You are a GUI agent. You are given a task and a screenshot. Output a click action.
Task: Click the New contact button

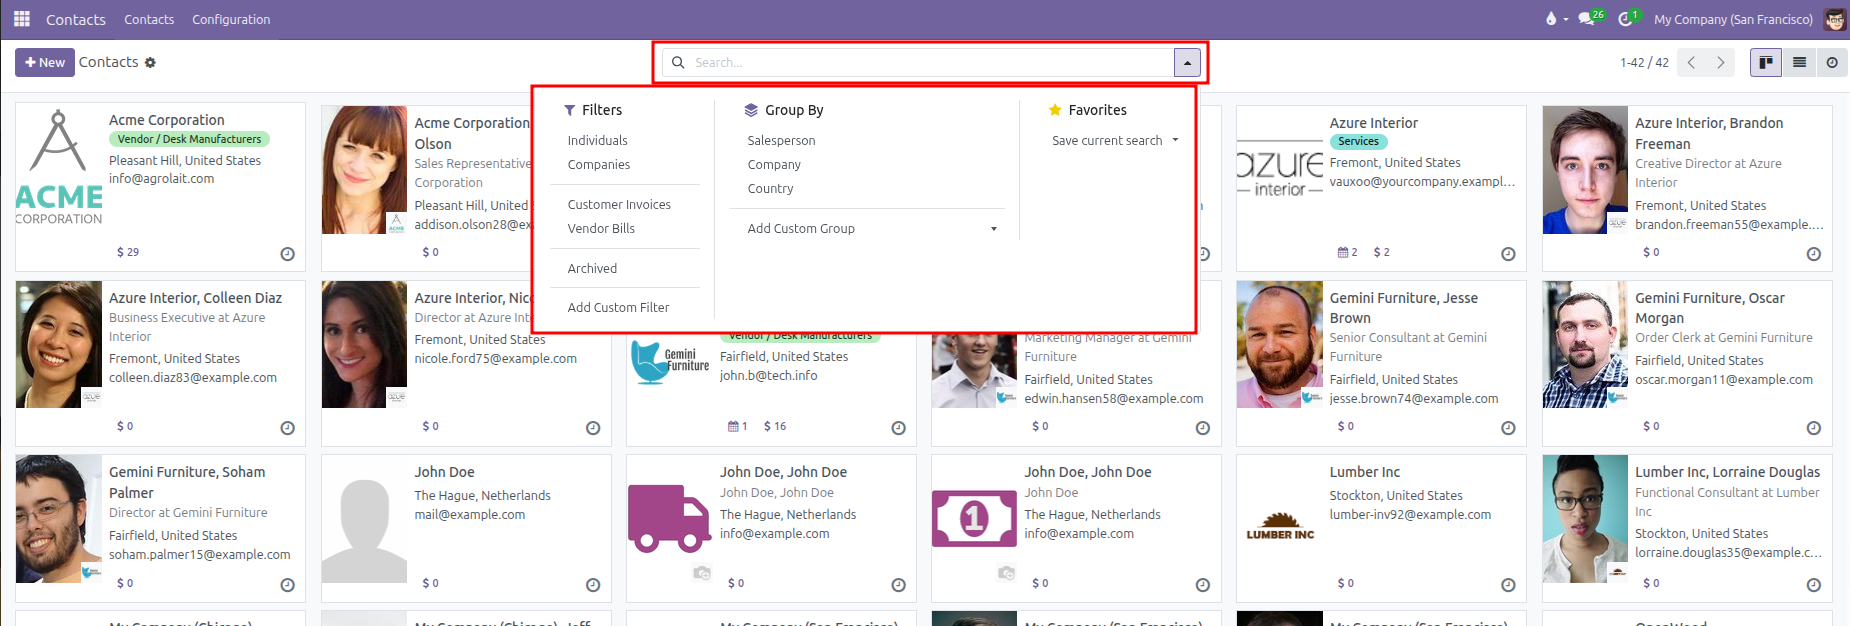[44, 62]
